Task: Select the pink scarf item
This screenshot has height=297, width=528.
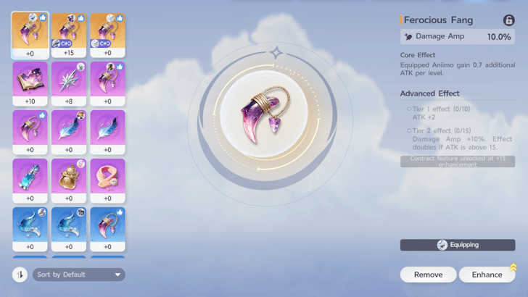Action: [x=108, y=180]
